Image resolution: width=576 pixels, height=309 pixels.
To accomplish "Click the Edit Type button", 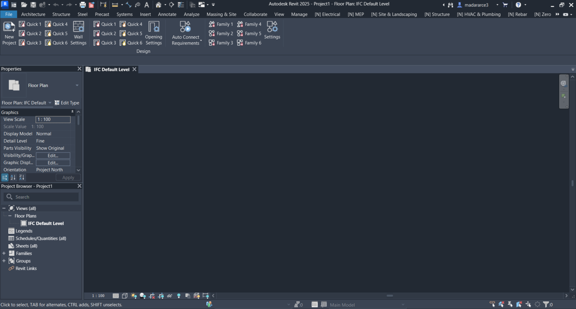I will [x=67, y=103].
